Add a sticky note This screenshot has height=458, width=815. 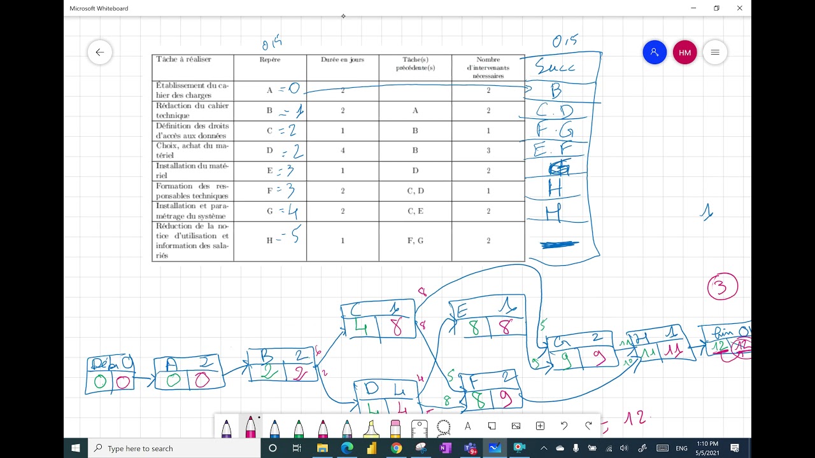pyautogui.click(x=492, y=426)
